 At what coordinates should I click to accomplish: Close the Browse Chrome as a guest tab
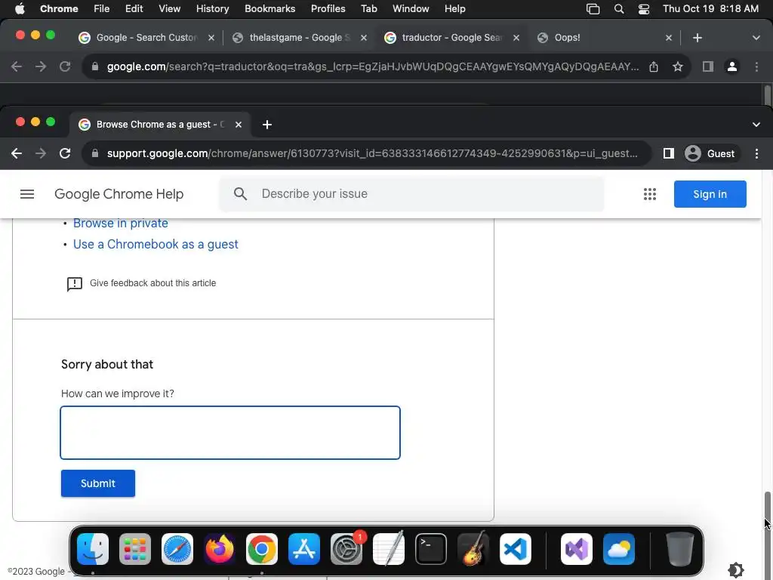[239, 125]
